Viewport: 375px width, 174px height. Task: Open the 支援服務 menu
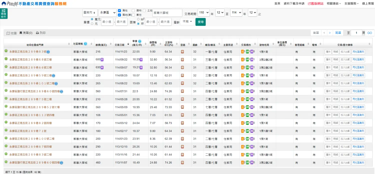[351, 3]
